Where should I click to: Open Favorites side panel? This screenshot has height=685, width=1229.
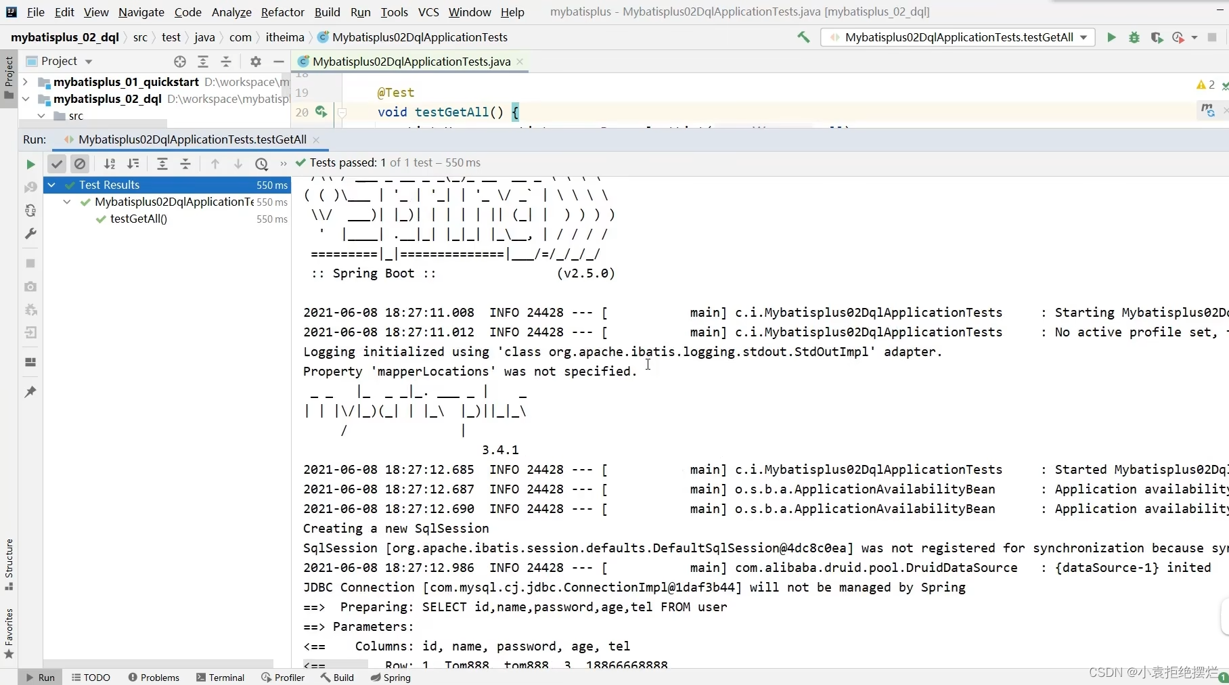[x=9, y=634]
